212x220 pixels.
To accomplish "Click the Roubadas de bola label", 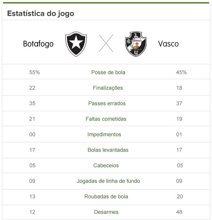I will (x=106, y=197).
